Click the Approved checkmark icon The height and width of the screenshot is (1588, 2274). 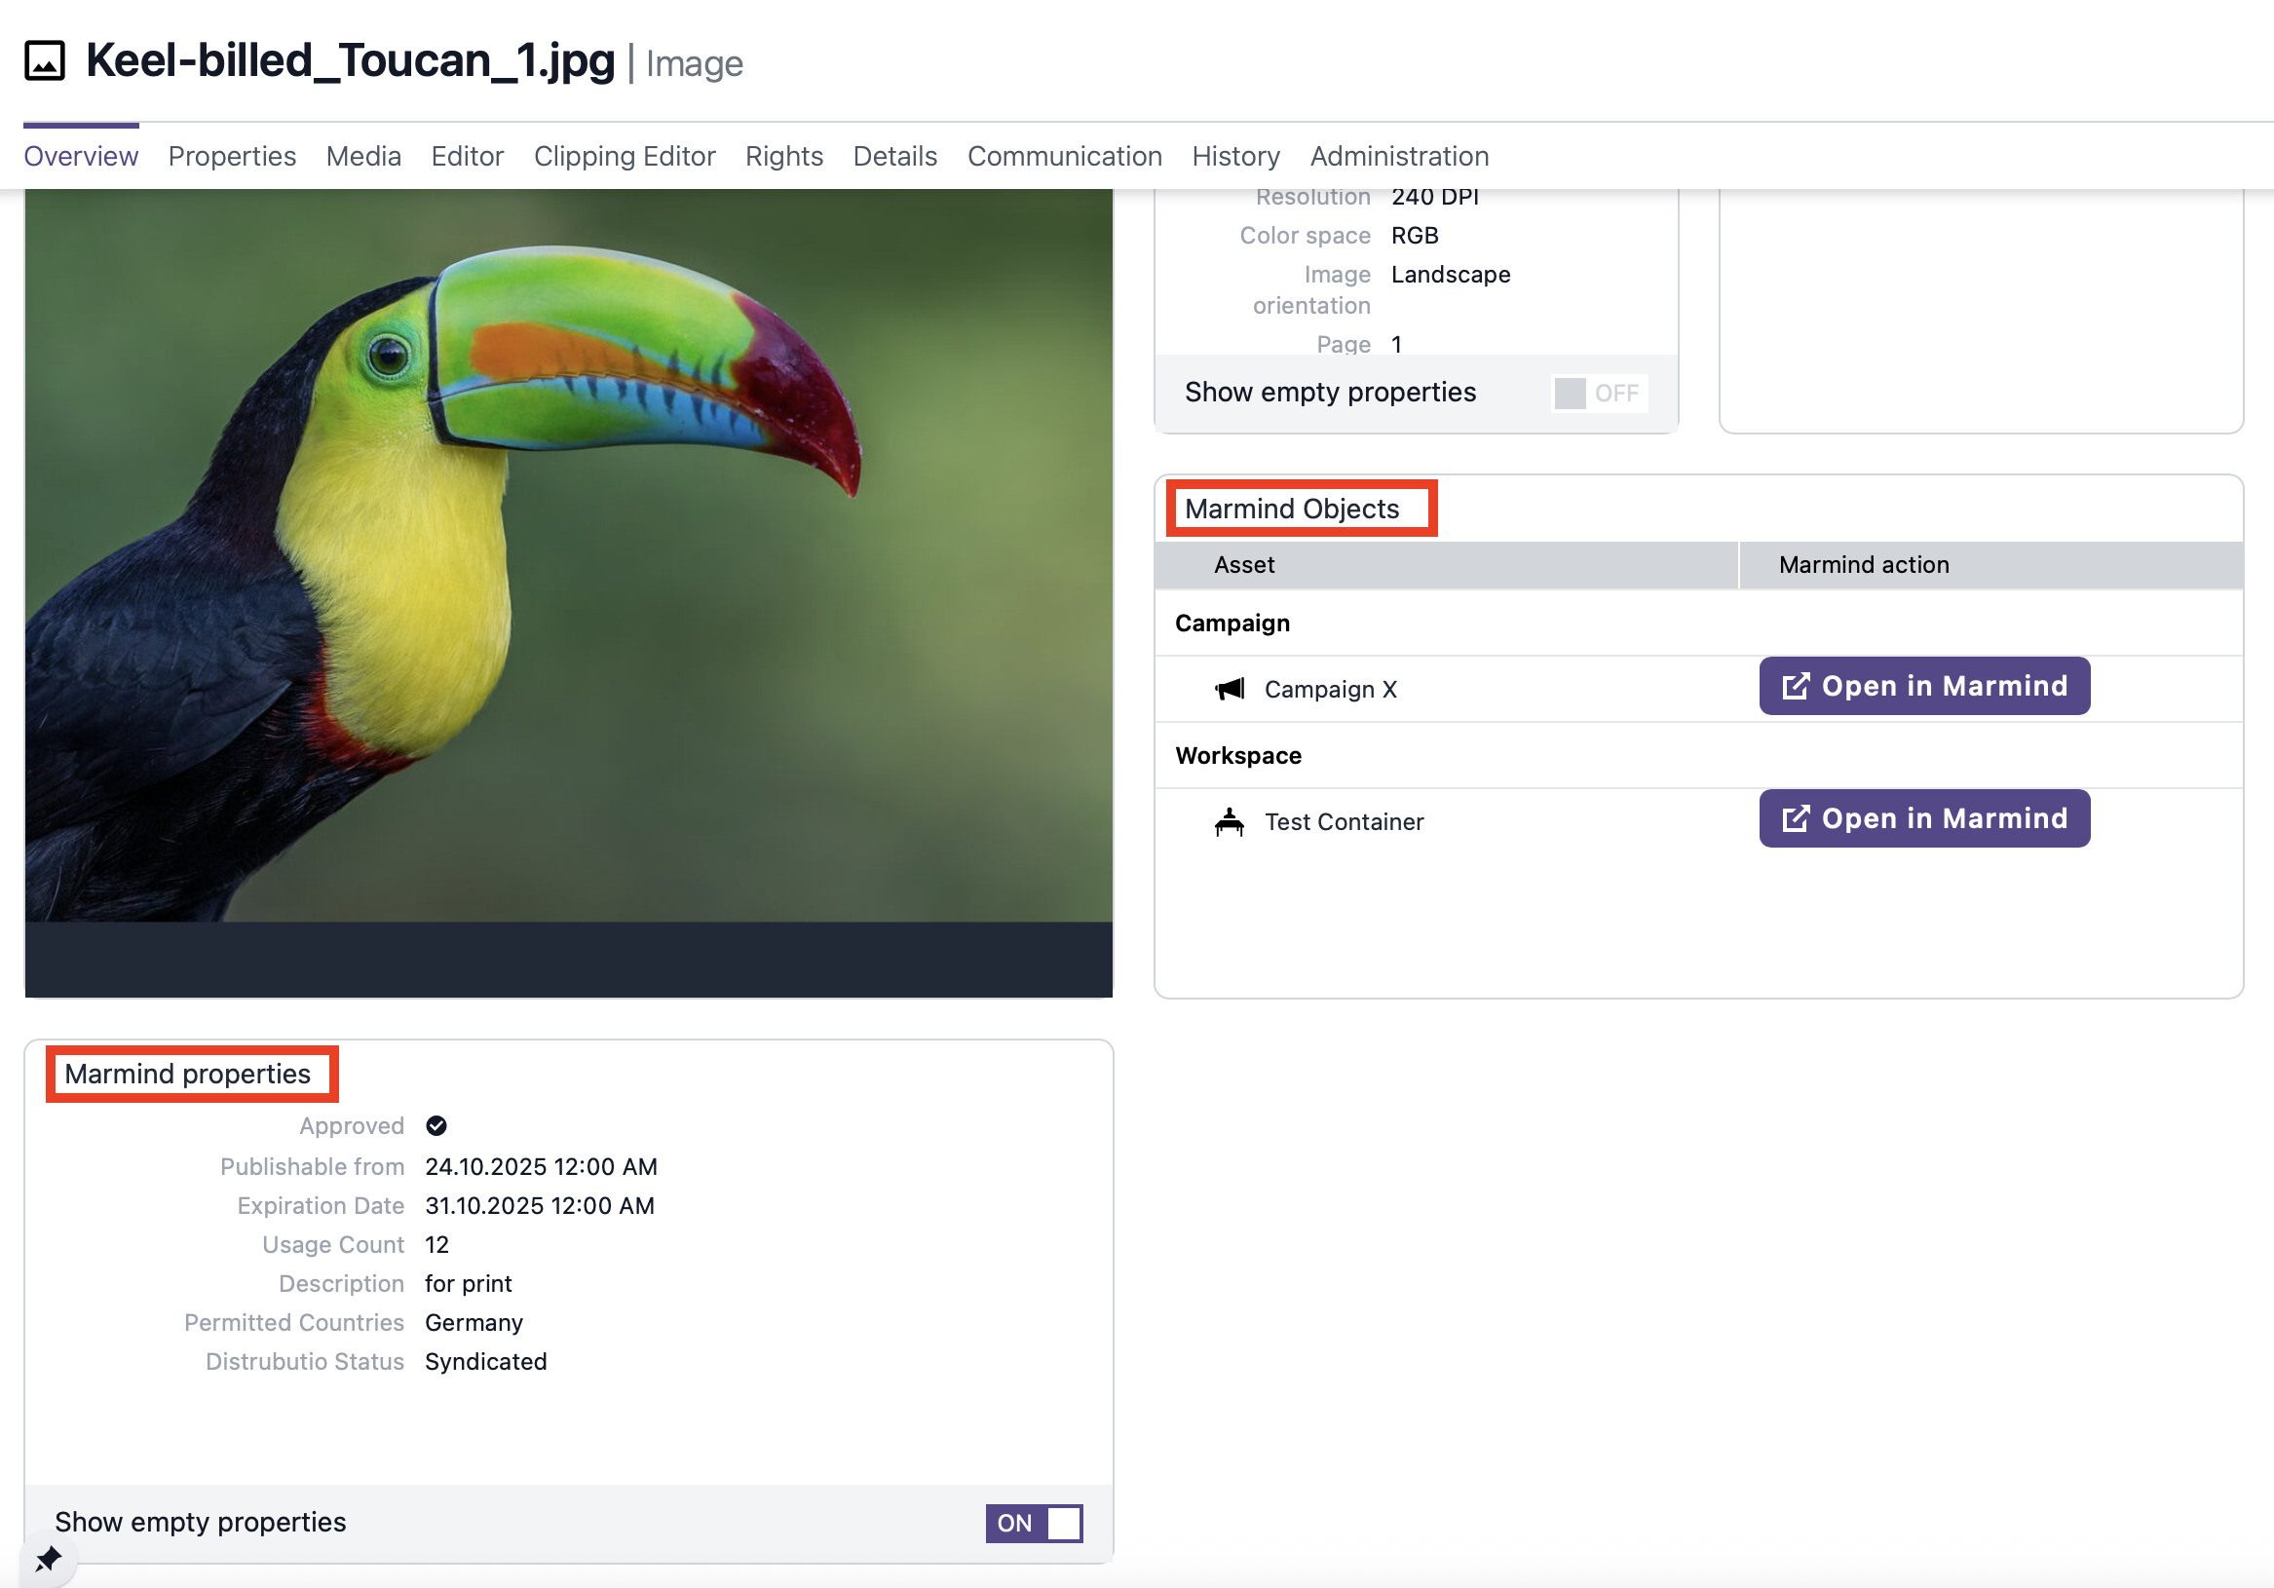[x=436, y=1126]
